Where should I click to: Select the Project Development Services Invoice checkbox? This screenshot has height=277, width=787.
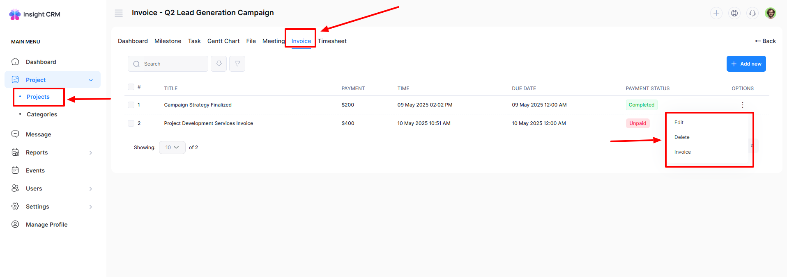[x=131, y=123]
